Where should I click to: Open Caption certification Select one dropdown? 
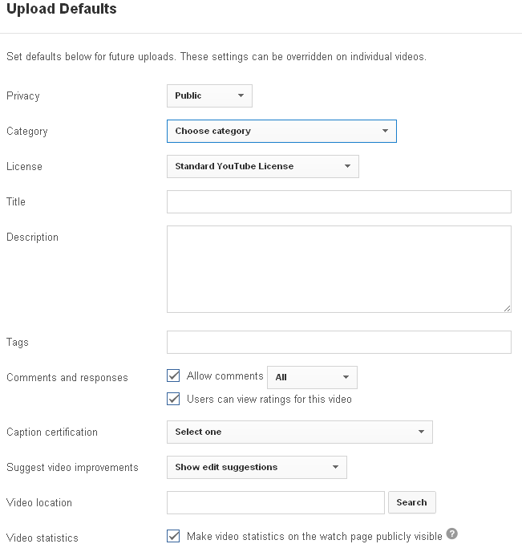(x=300, y=432)
